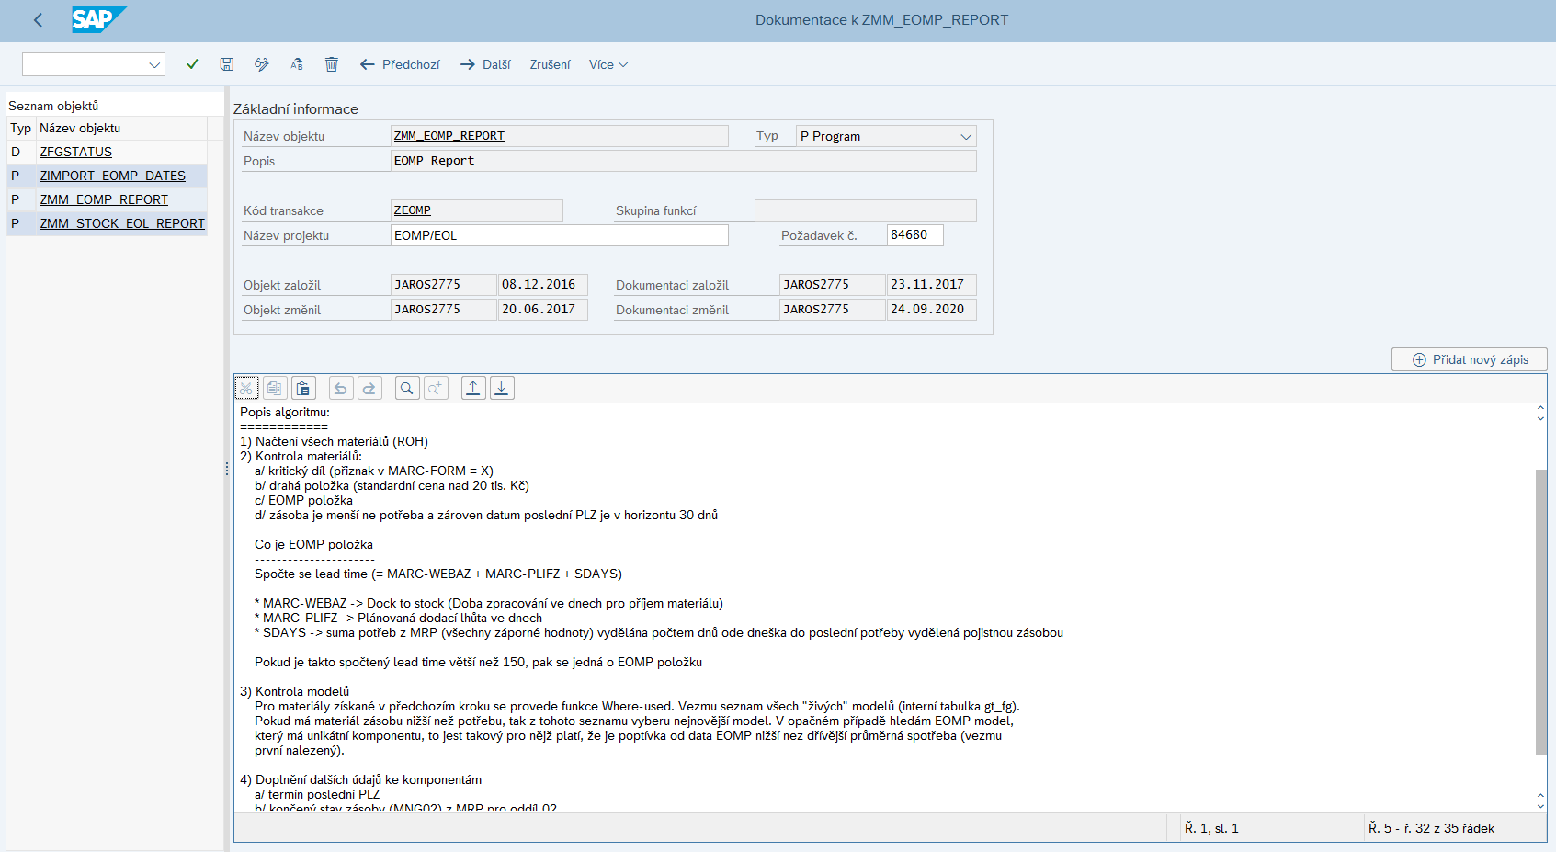Select ZMM_STOCK_EOL_REPORT from object list
The image size is (1556, 852).
coord(122,223)
